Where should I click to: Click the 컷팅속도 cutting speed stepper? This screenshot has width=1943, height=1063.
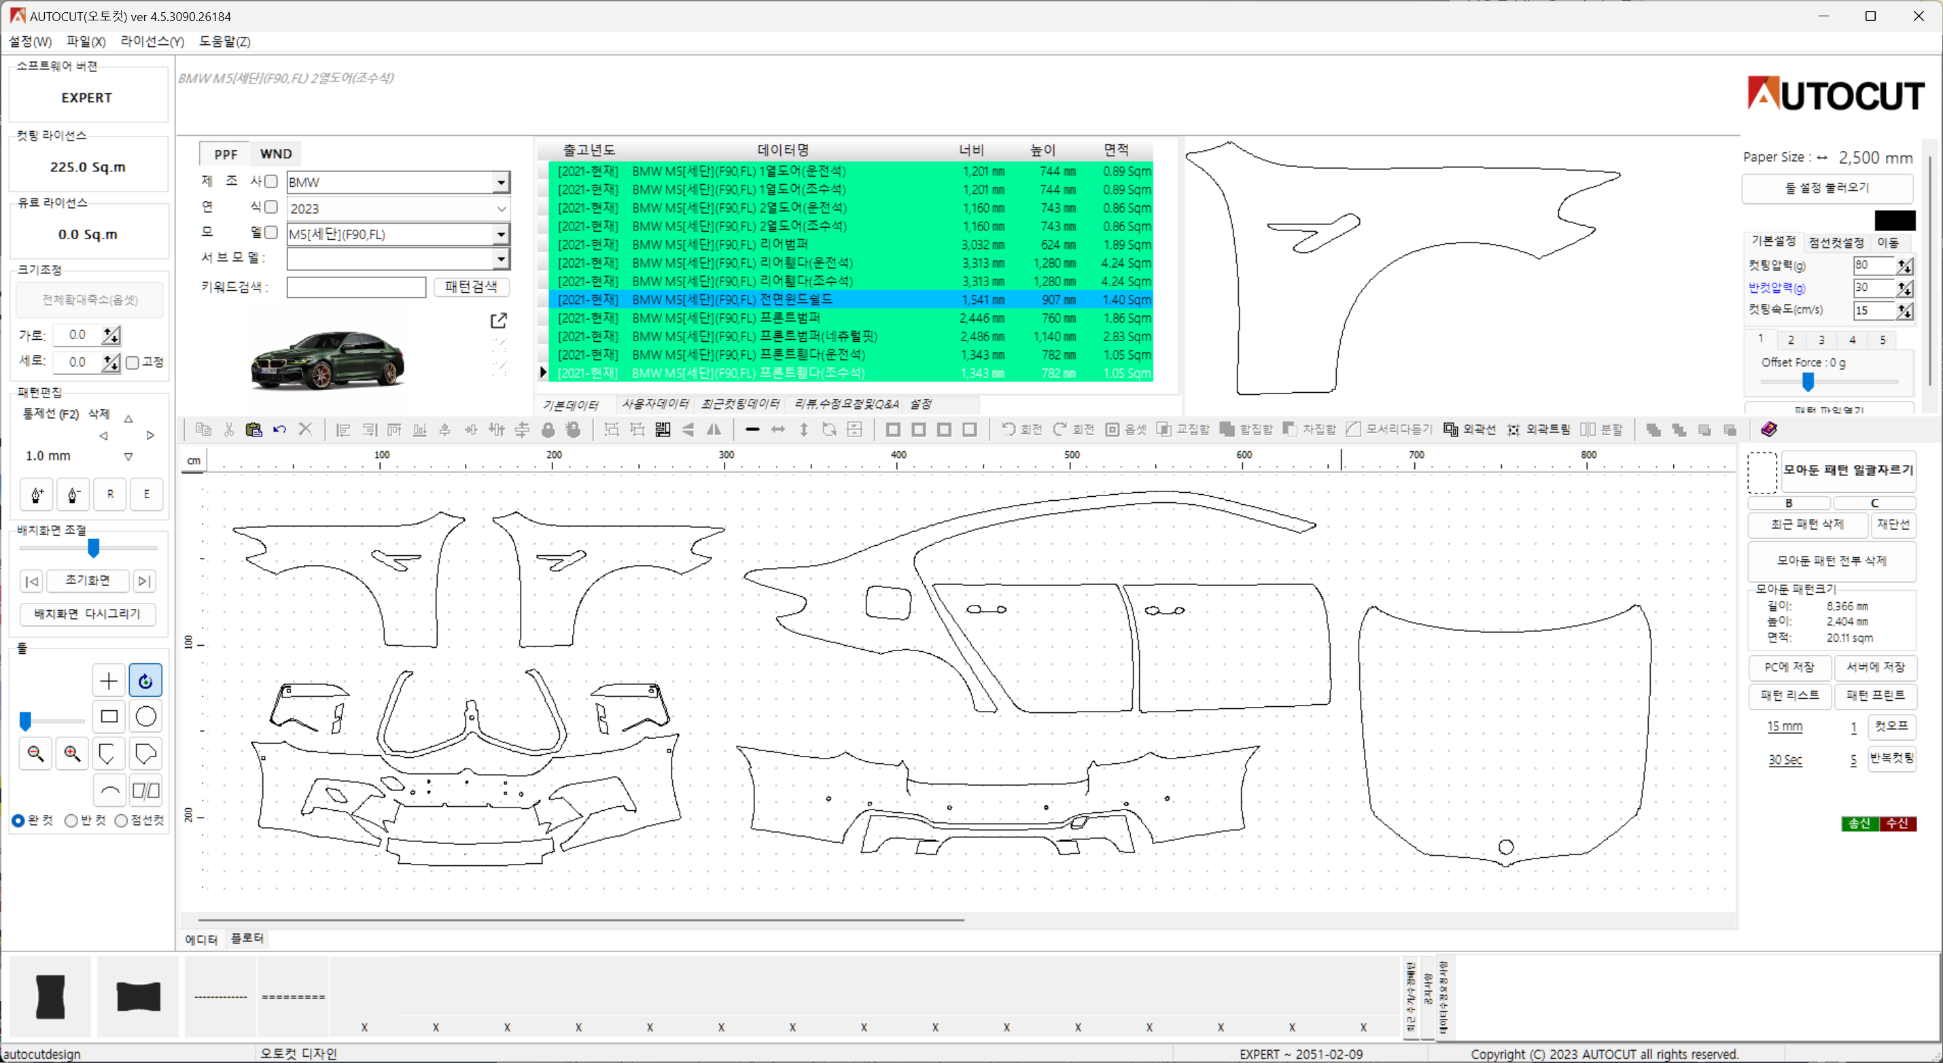(1904, 311)
